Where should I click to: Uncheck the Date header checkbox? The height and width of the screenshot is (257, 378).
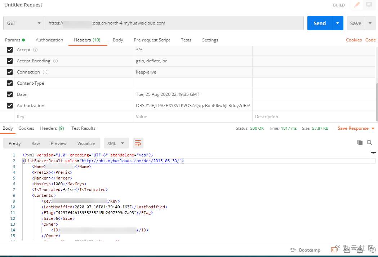coord(10,94)
